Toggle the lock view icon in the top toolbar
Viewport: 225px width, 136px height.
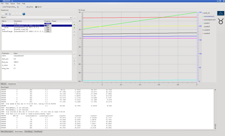22,7
